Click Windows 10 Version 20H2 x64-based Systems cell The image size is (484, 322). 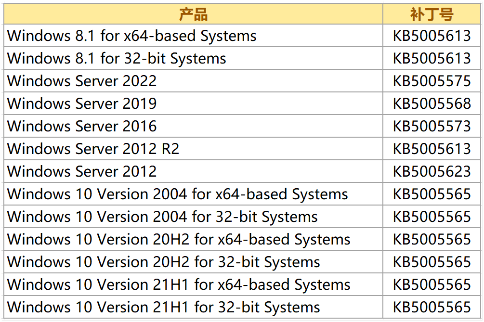pos(179,239)
